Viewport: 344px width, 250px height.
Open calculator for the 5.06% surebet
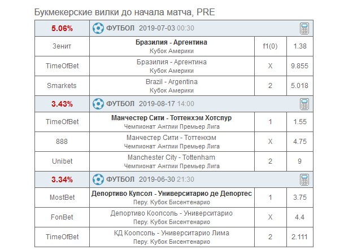tap(303, 28)
